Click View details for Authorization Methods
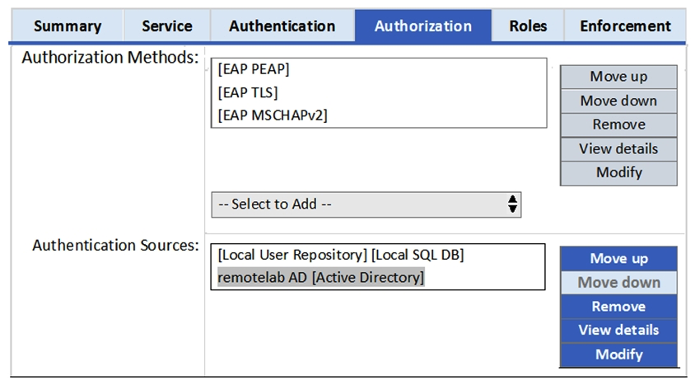The width and height of the screenshot is (695, 385). coord(618,148)
